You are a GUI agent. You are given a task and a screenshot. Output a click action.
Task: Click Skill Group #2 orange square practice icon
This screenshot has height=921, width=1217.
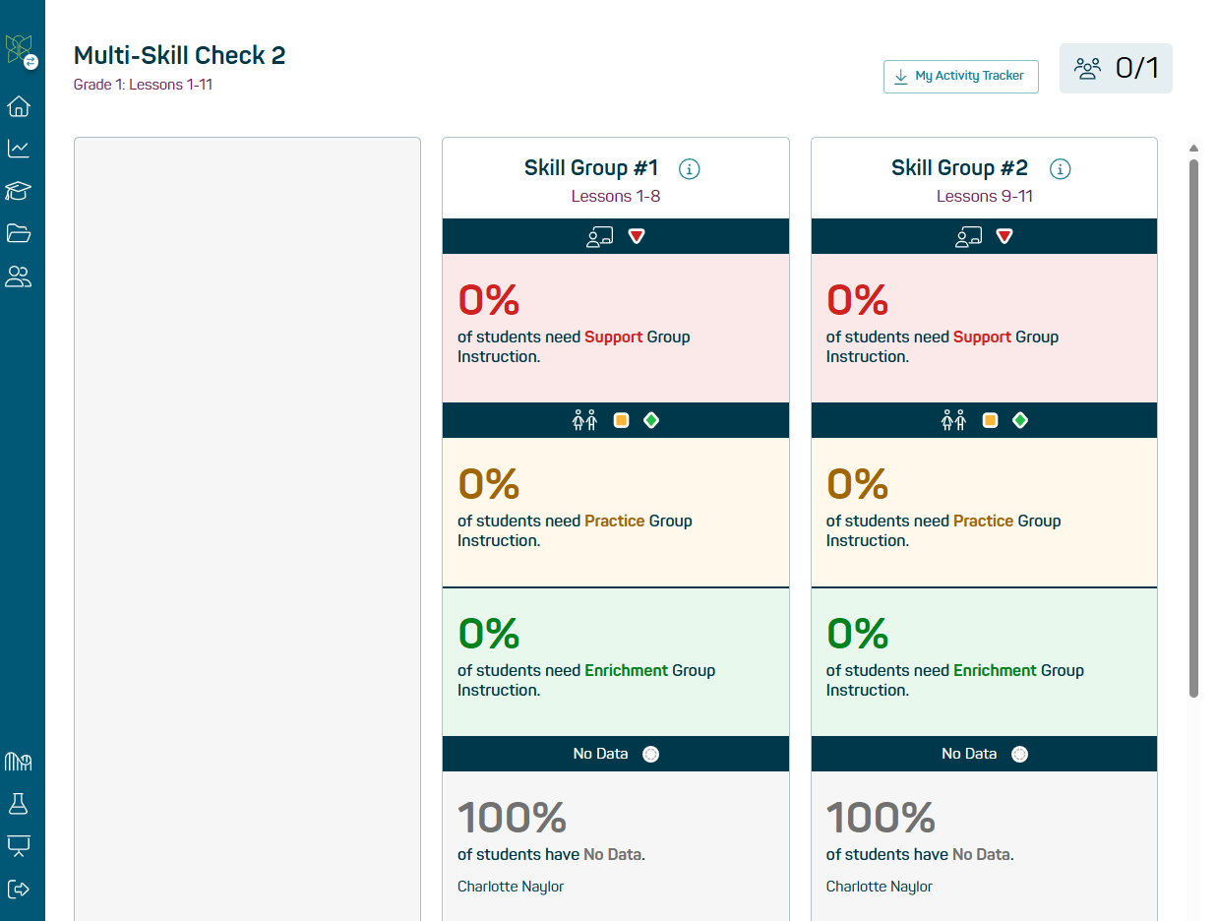(990, 420)
